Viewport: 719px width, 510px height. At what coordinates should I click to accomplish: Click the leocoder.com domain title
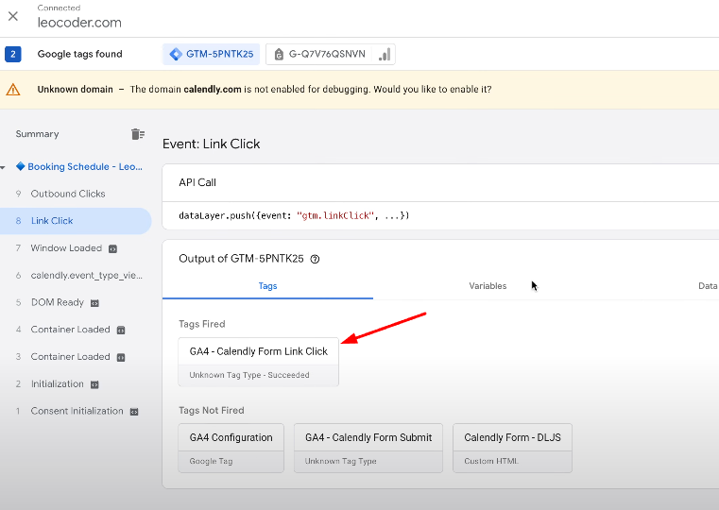coord(79,23)
